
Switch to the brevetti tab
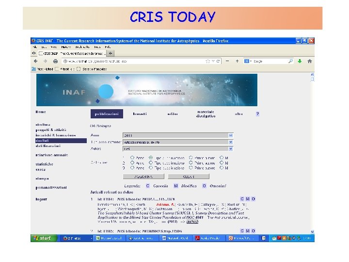[x=140, y=114]
